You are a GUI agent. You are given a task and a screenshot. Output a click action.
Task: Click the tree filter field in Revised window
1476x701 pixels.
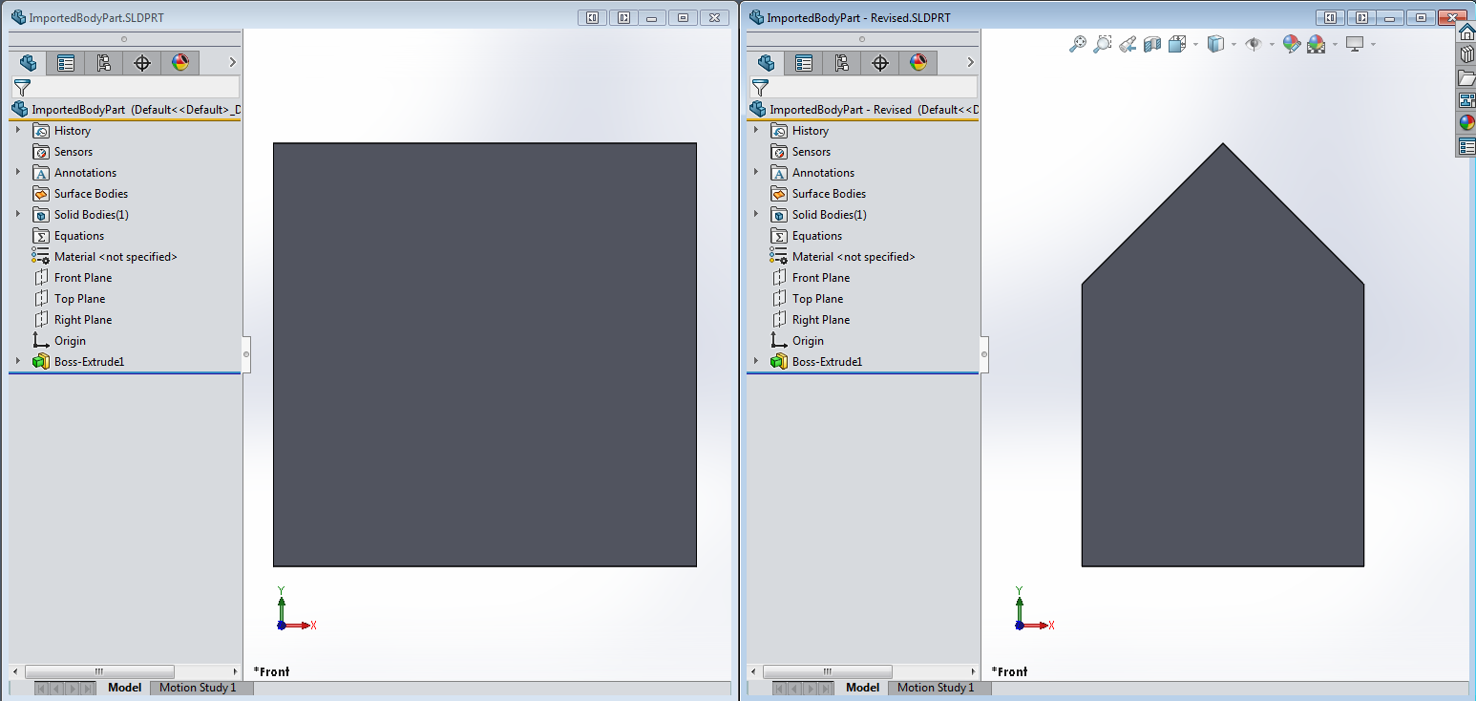click(863, 88)
